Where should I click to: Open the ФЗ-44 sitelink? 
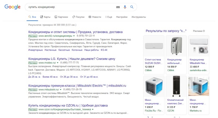point(104,50)
